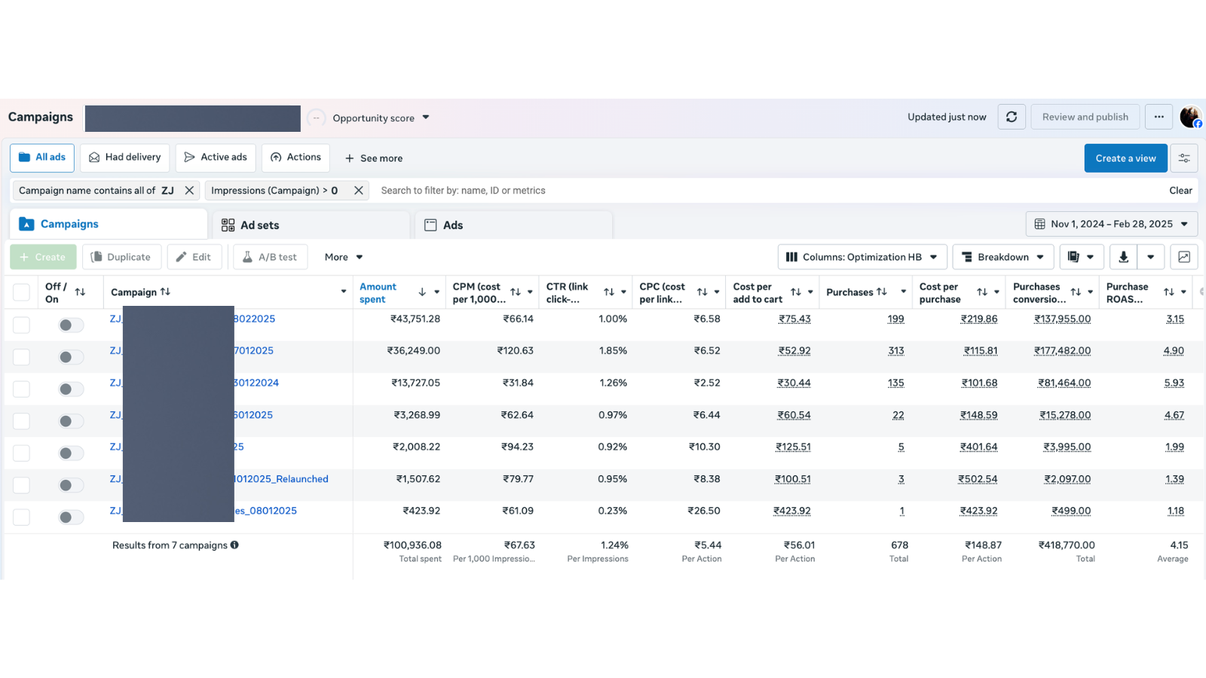
Task: Click the Edit button
Action: tap(194, 257)
